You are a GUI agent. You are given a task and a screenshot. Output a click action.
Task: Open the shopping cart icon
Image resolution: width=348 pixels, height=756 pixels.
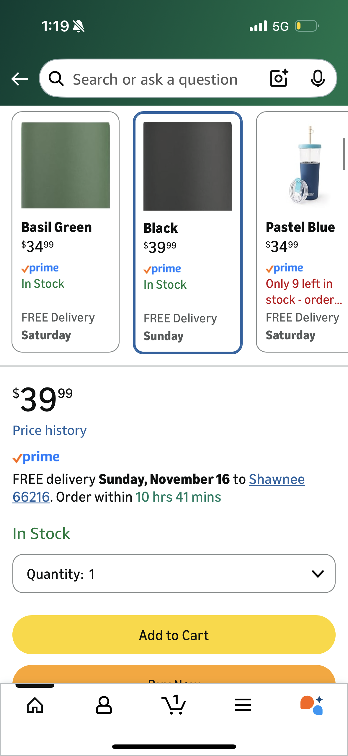[x=174, y=705]
